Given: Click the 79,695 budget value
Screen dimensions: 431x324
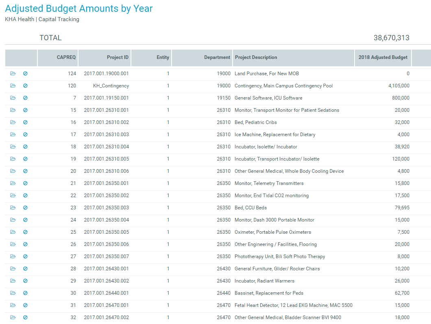Looking at the screenshot, I should 402,207.
